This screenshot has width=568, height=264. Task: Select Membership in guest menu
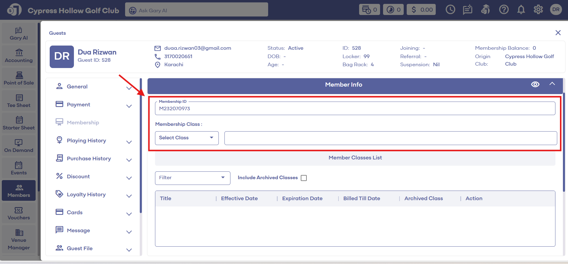83,123
